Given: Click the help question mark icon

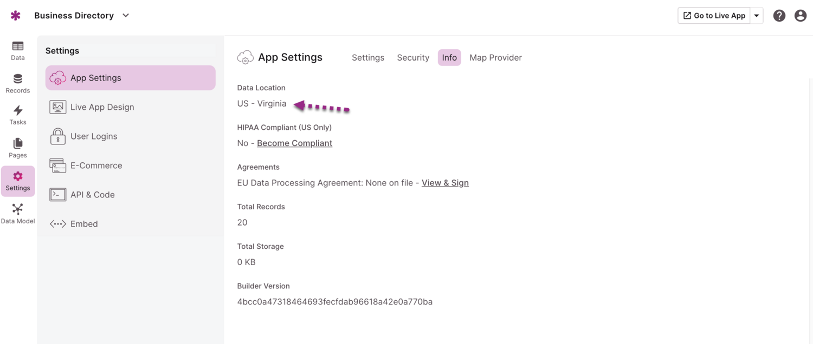Looking at the screenshot, I should point(779,16).
